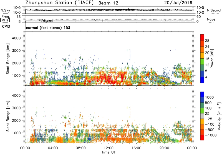
Task: Click the "-25" label on Velocity color bar
Action: (x=208, y=119)
